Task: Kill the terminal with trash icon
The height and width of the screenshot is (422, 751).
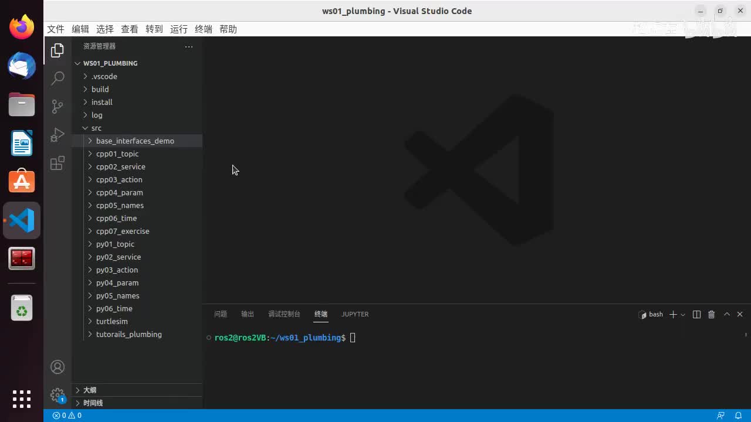Action: [x=712, y=315]
